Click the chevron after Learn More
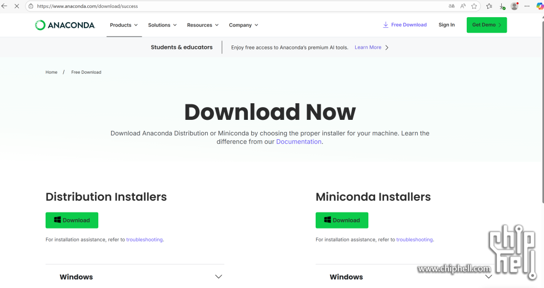Viewport: 544px width, 288px height. coord(387,48)
